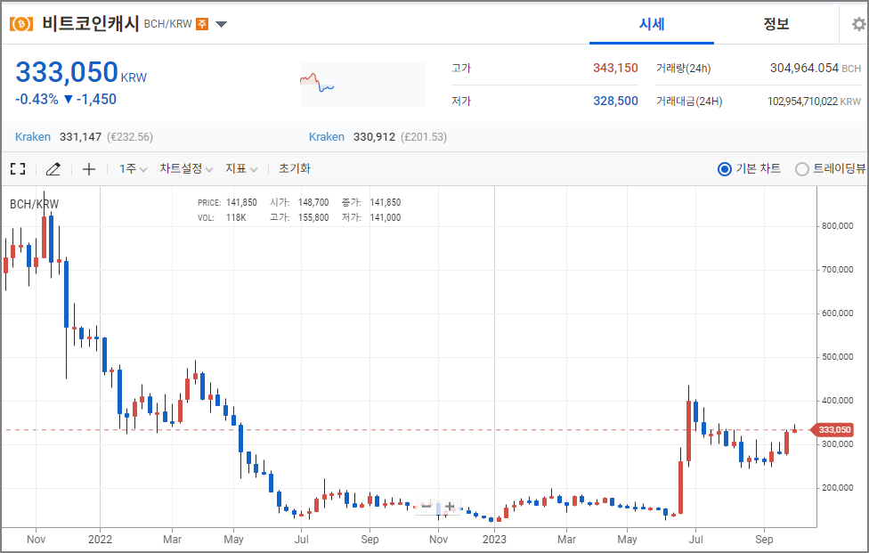Click the 500,000 price axis label
Screen dimensions: 869x553
pyautogui.click(x=837, y=357)
